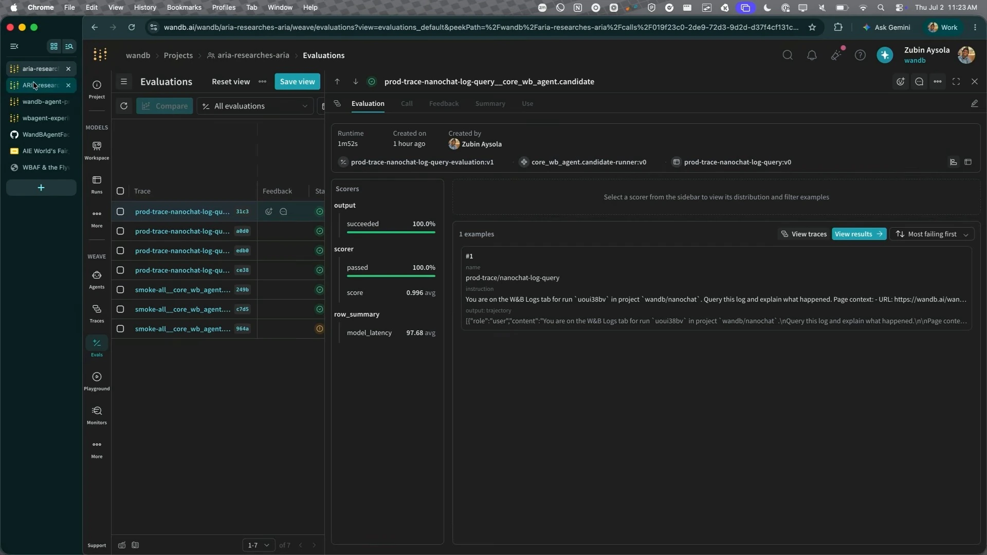Open the Workspace sidebar icon

(x=97, y=151)
